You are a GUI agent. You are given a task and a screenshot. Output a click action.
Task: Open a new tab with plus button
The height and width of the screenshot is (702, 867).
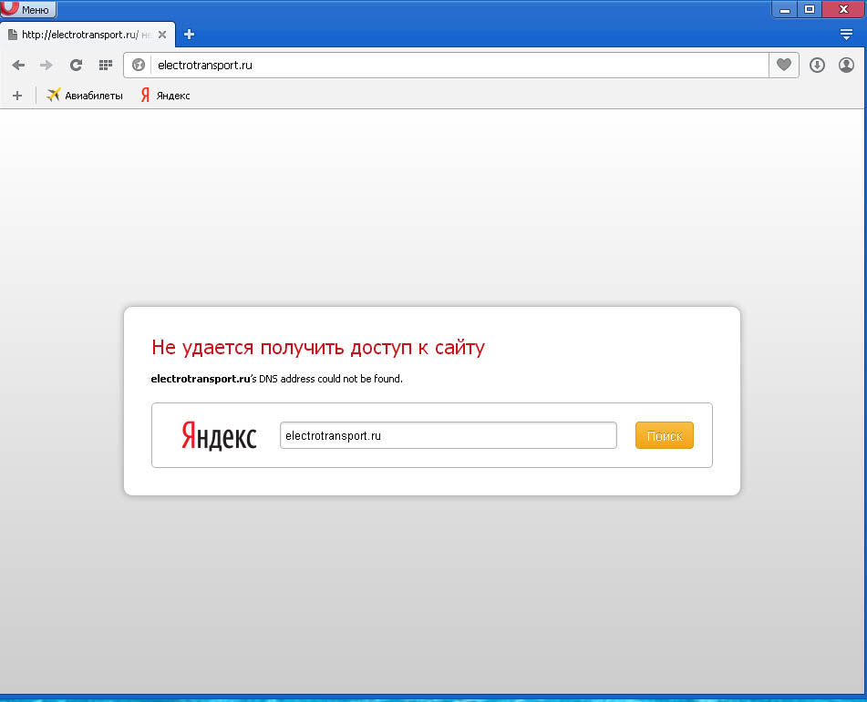pyautogui.click(x=190, y=35)
